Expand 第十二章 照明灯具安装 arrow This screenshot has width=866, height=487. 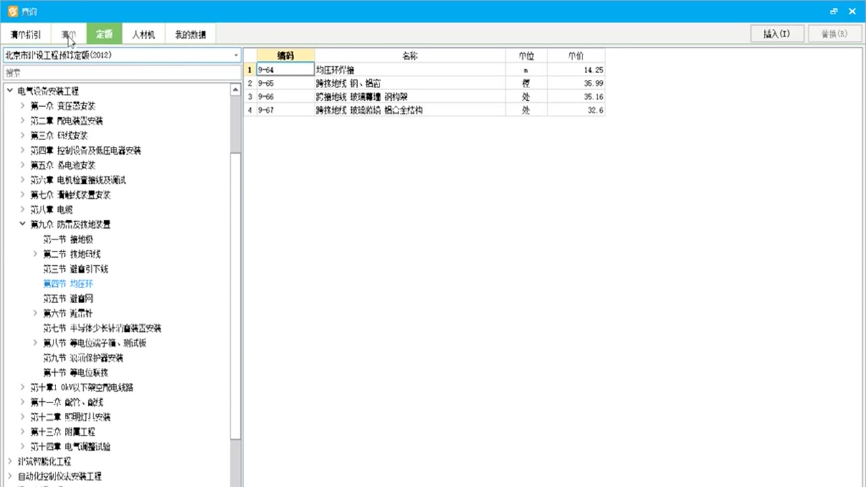(x=22, y=417)
